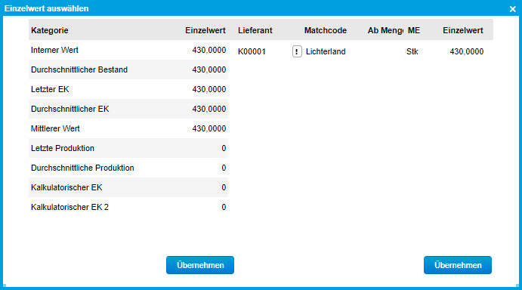Image resolution: width=522 pixels, height=290 pixels.
Task: Click the Letzter EK value 430,0000
Action: tap(209, 89)
